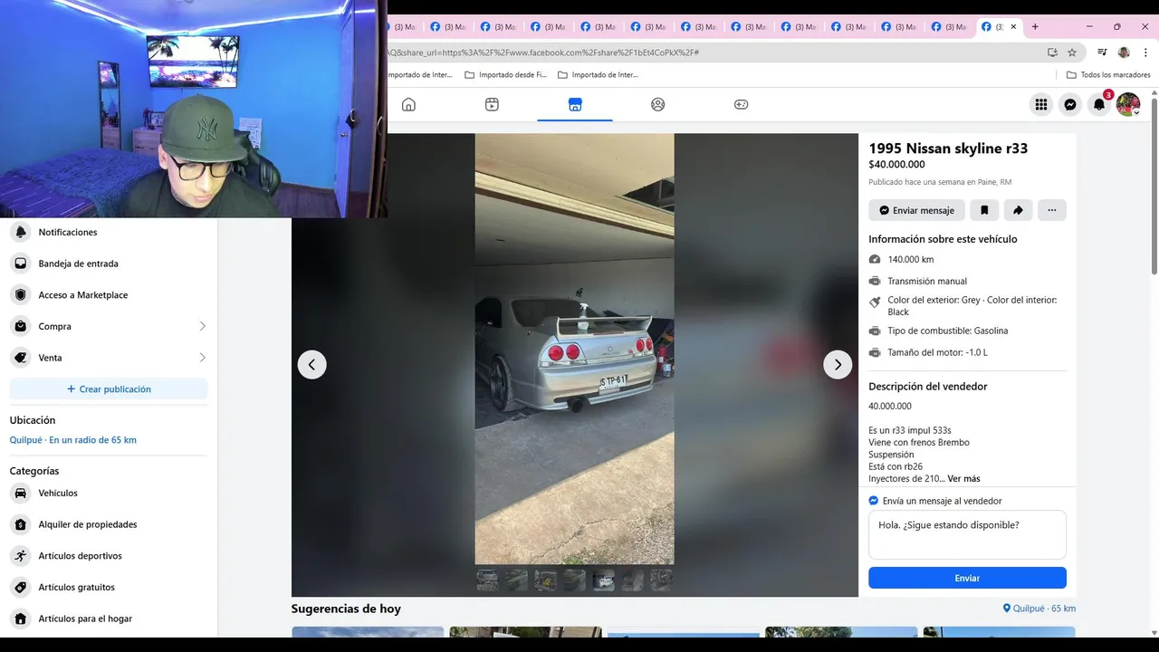This screenshot has height=652, width=1159.
Task: Bookmark this page with the star icon
Action: coord(1072,53)
